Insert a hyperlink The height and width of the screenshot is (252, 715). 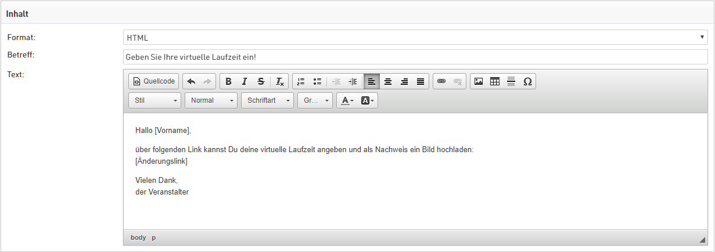[x=441, y=81]
